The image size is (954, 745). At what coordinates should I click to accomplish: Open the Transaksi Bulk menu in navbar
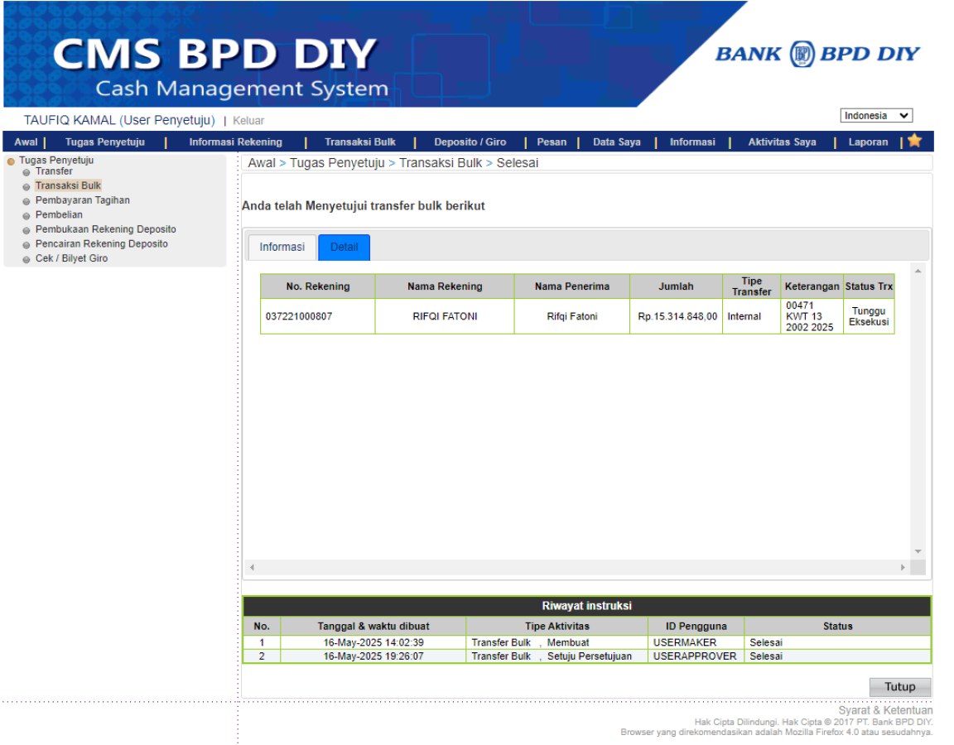click(x=360, y=142)
